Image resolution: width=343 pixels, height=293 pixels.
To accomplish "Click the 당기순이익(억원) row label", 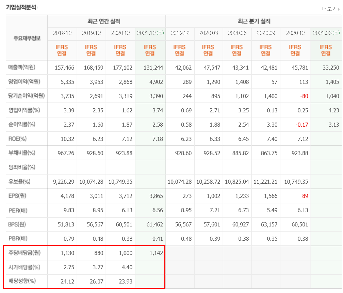I will tap(27, 96).
